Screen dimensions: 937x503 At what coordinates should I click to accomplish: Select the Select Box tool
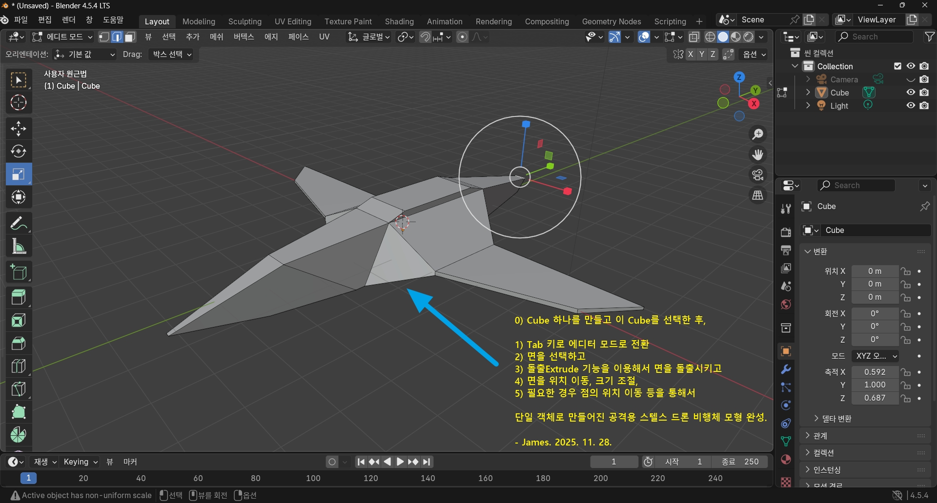point(19,80)
